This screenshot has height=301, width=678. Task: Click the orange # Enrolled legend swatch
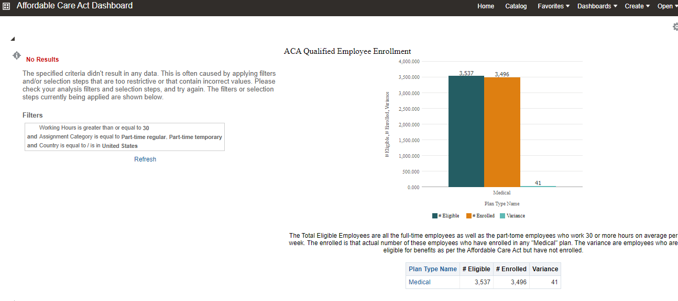click(x=469, y=216)
